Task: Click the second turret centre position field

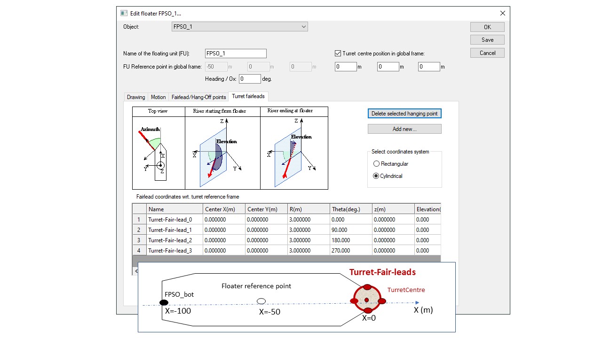Action: coord(388,67)
